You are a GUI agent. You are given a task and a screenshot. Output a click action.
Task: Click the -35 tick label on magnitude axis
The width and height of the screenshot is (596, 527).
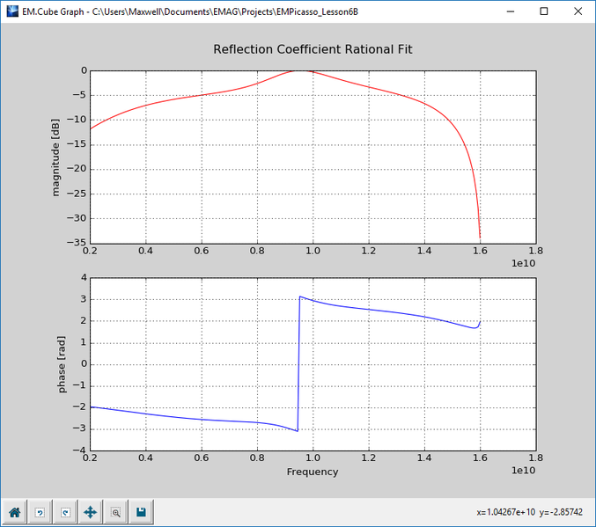(x=77, y=243)
